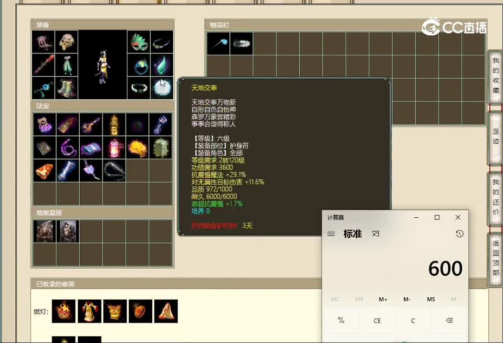The image size is (503, 343).
Task: Inspect the golden cloud-shaped treasure
Action: click(137, 147)
